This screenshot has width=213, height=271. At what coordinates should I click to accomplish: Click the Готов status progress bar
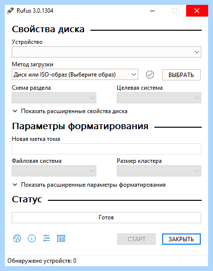(106, 217)
